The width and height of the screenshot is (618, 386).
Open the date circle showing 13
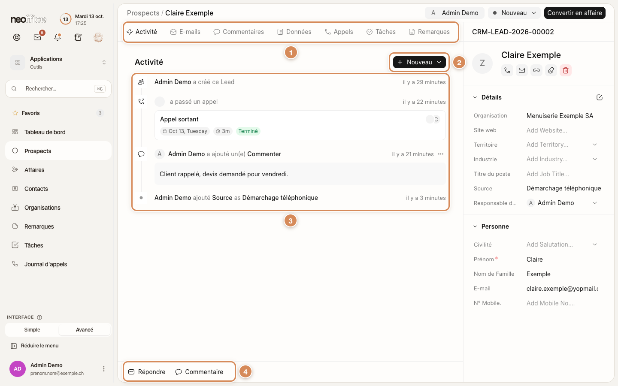point(65,19)
